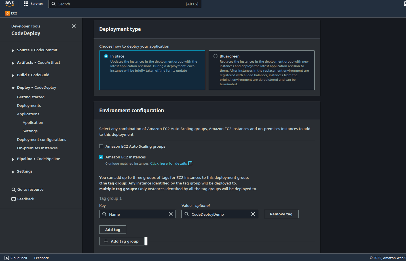The image size is (406, 261).
Task: Click the Go to resource search icon
Action: click(14, 190)
